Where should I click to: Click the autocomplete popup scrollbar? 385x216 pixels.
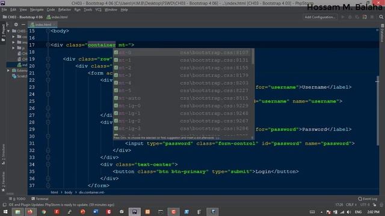pos(253,56)
